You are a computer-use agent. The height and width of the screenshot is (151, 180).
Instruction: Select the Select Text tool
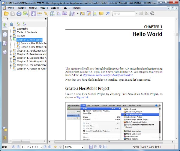[x=40, y=13]
